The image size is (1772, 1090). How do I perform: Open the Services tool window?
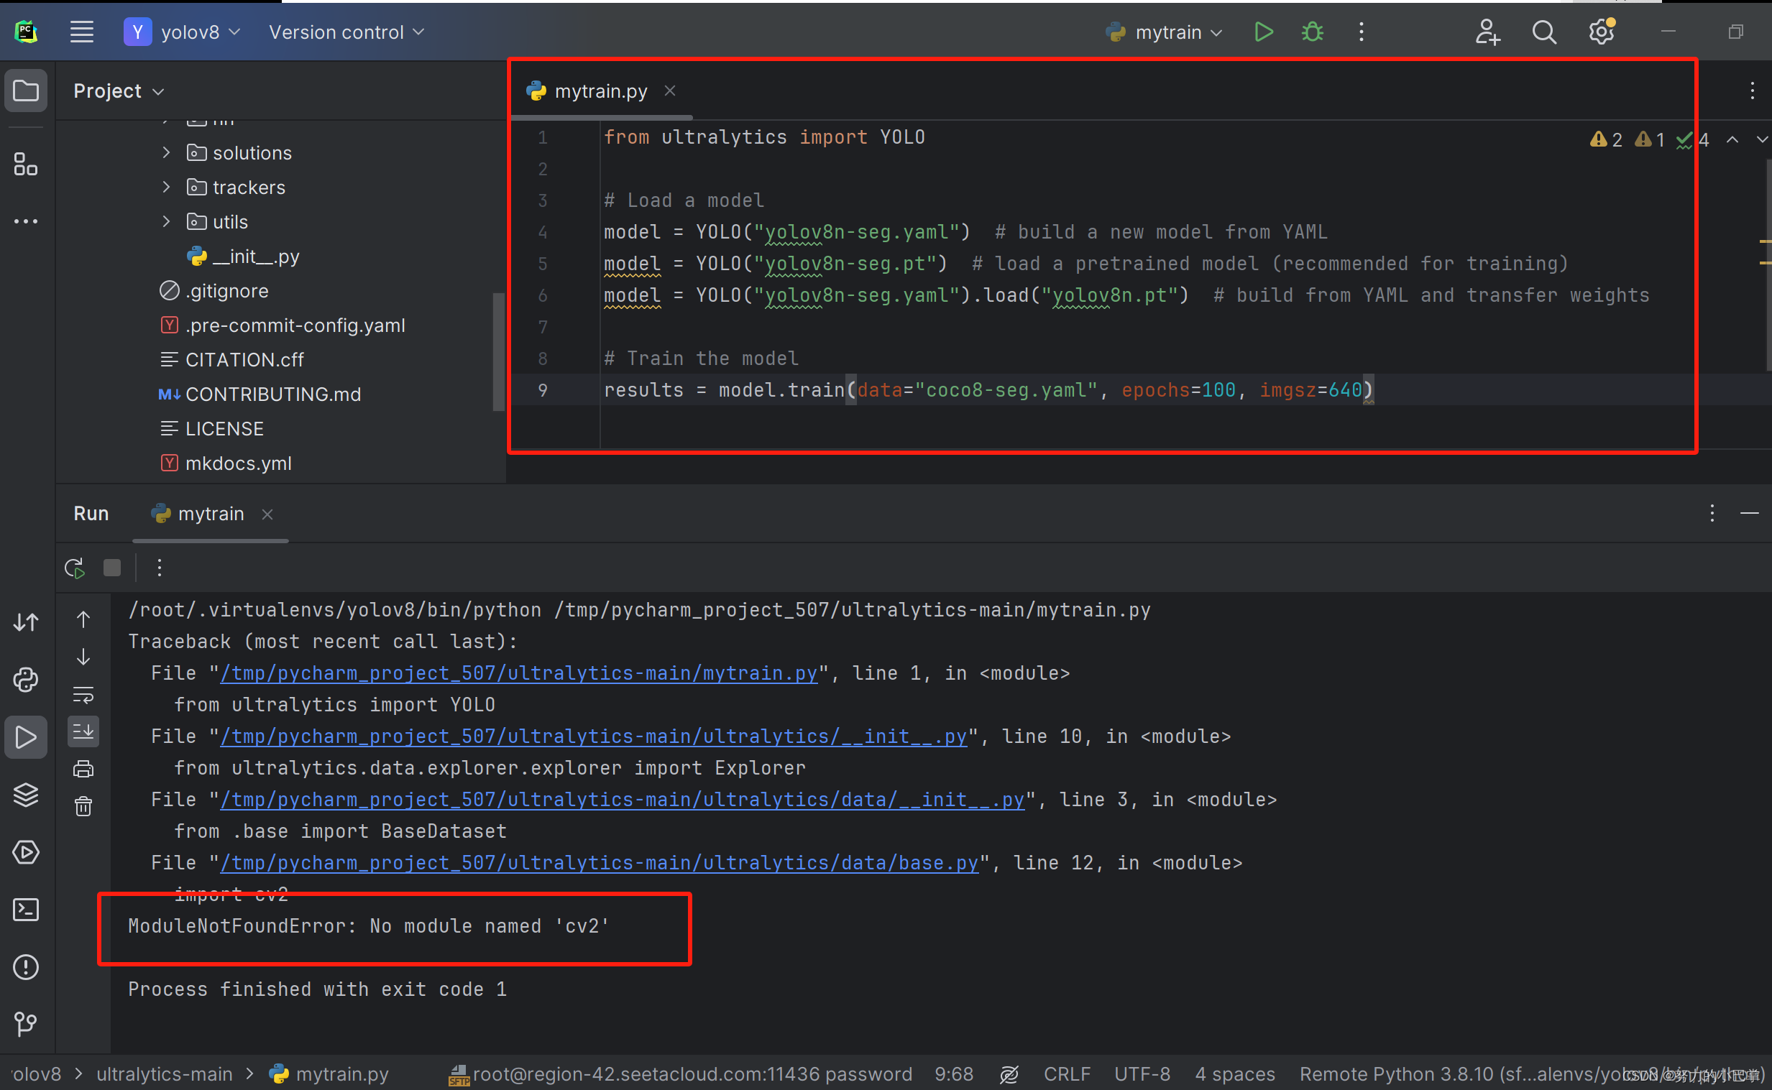click(x=26, y=853)
